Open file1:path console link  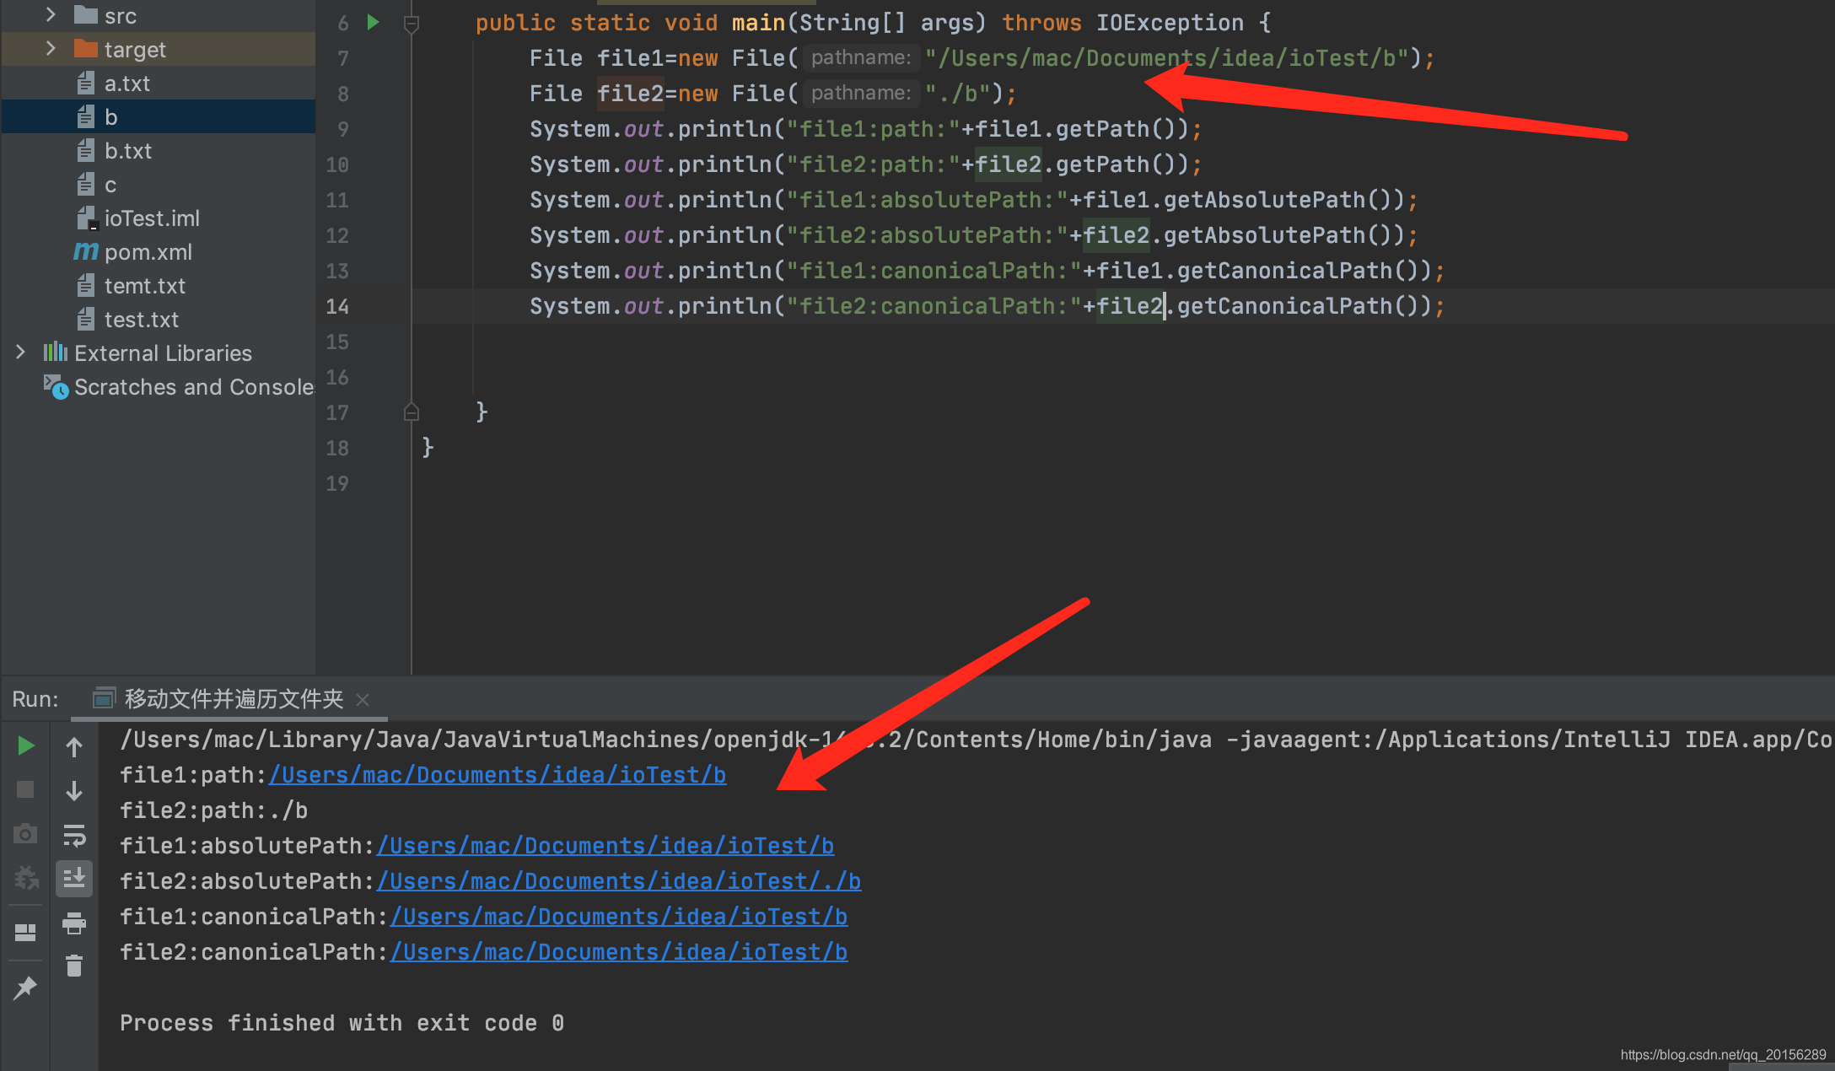(498, 775)
